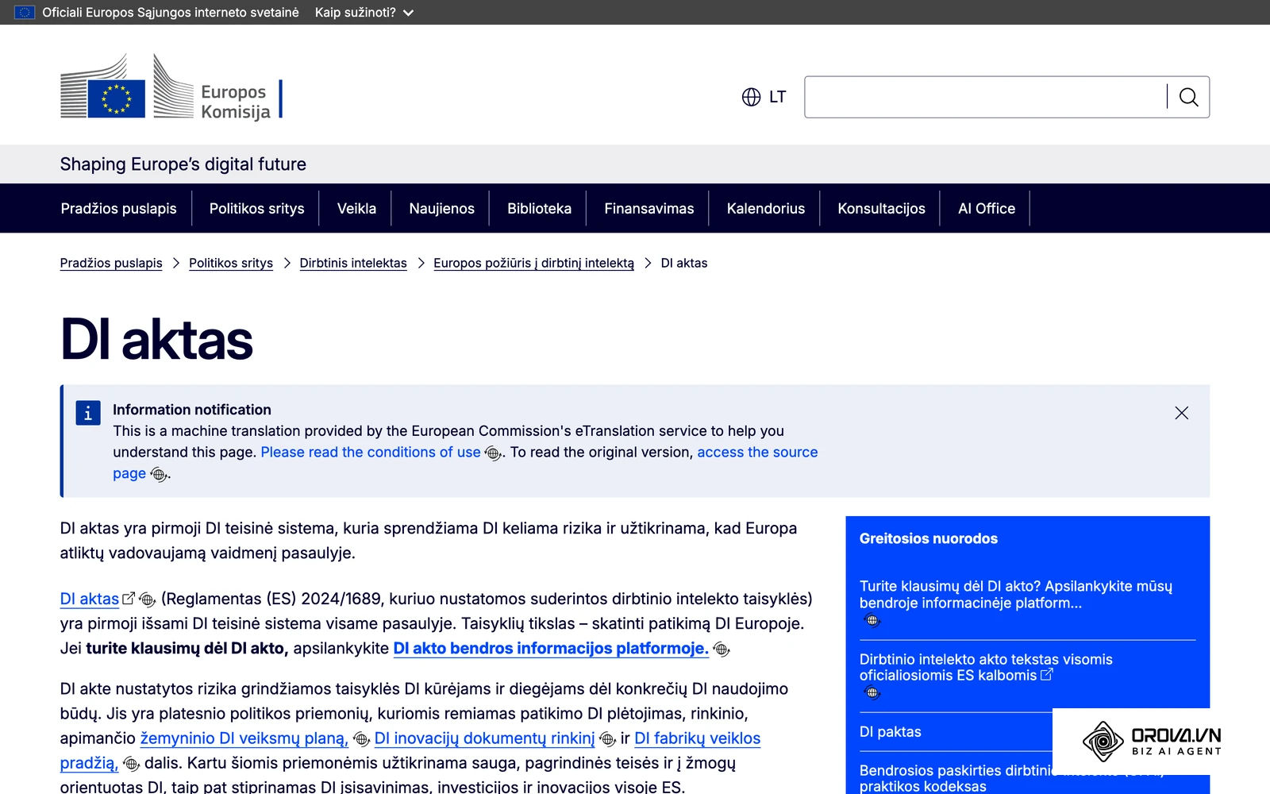
Task: Go to 'Konsultacijos' in the navigation
Action: coord(882,208)
